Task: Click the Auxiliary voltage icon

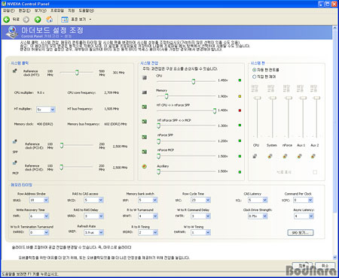Action: click(145, 166)
